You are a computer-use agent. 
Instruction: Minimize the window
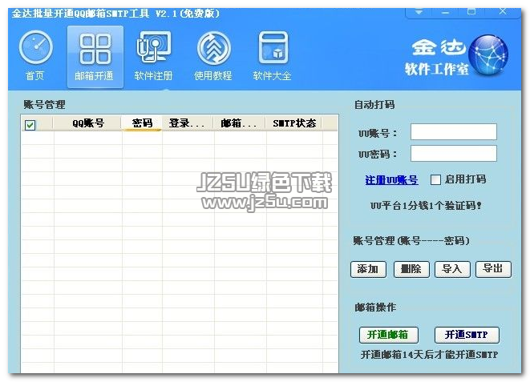click(445, 12)
